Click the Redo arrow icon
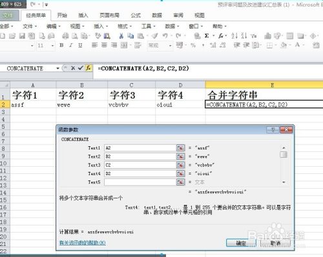323x257 pixels. [x=178, y=36]
